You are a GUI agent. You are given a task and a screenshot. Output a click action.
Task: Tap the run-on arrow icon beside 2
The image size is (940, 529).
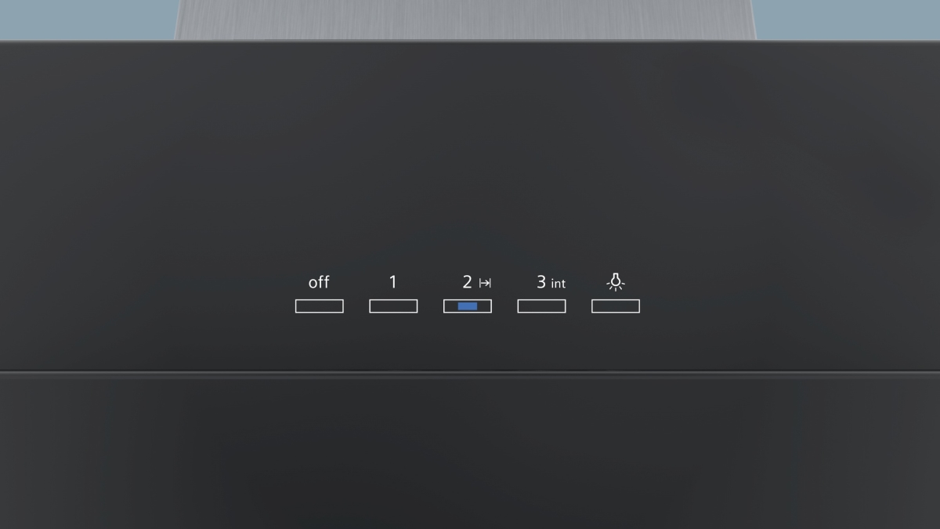pos(485,283)
